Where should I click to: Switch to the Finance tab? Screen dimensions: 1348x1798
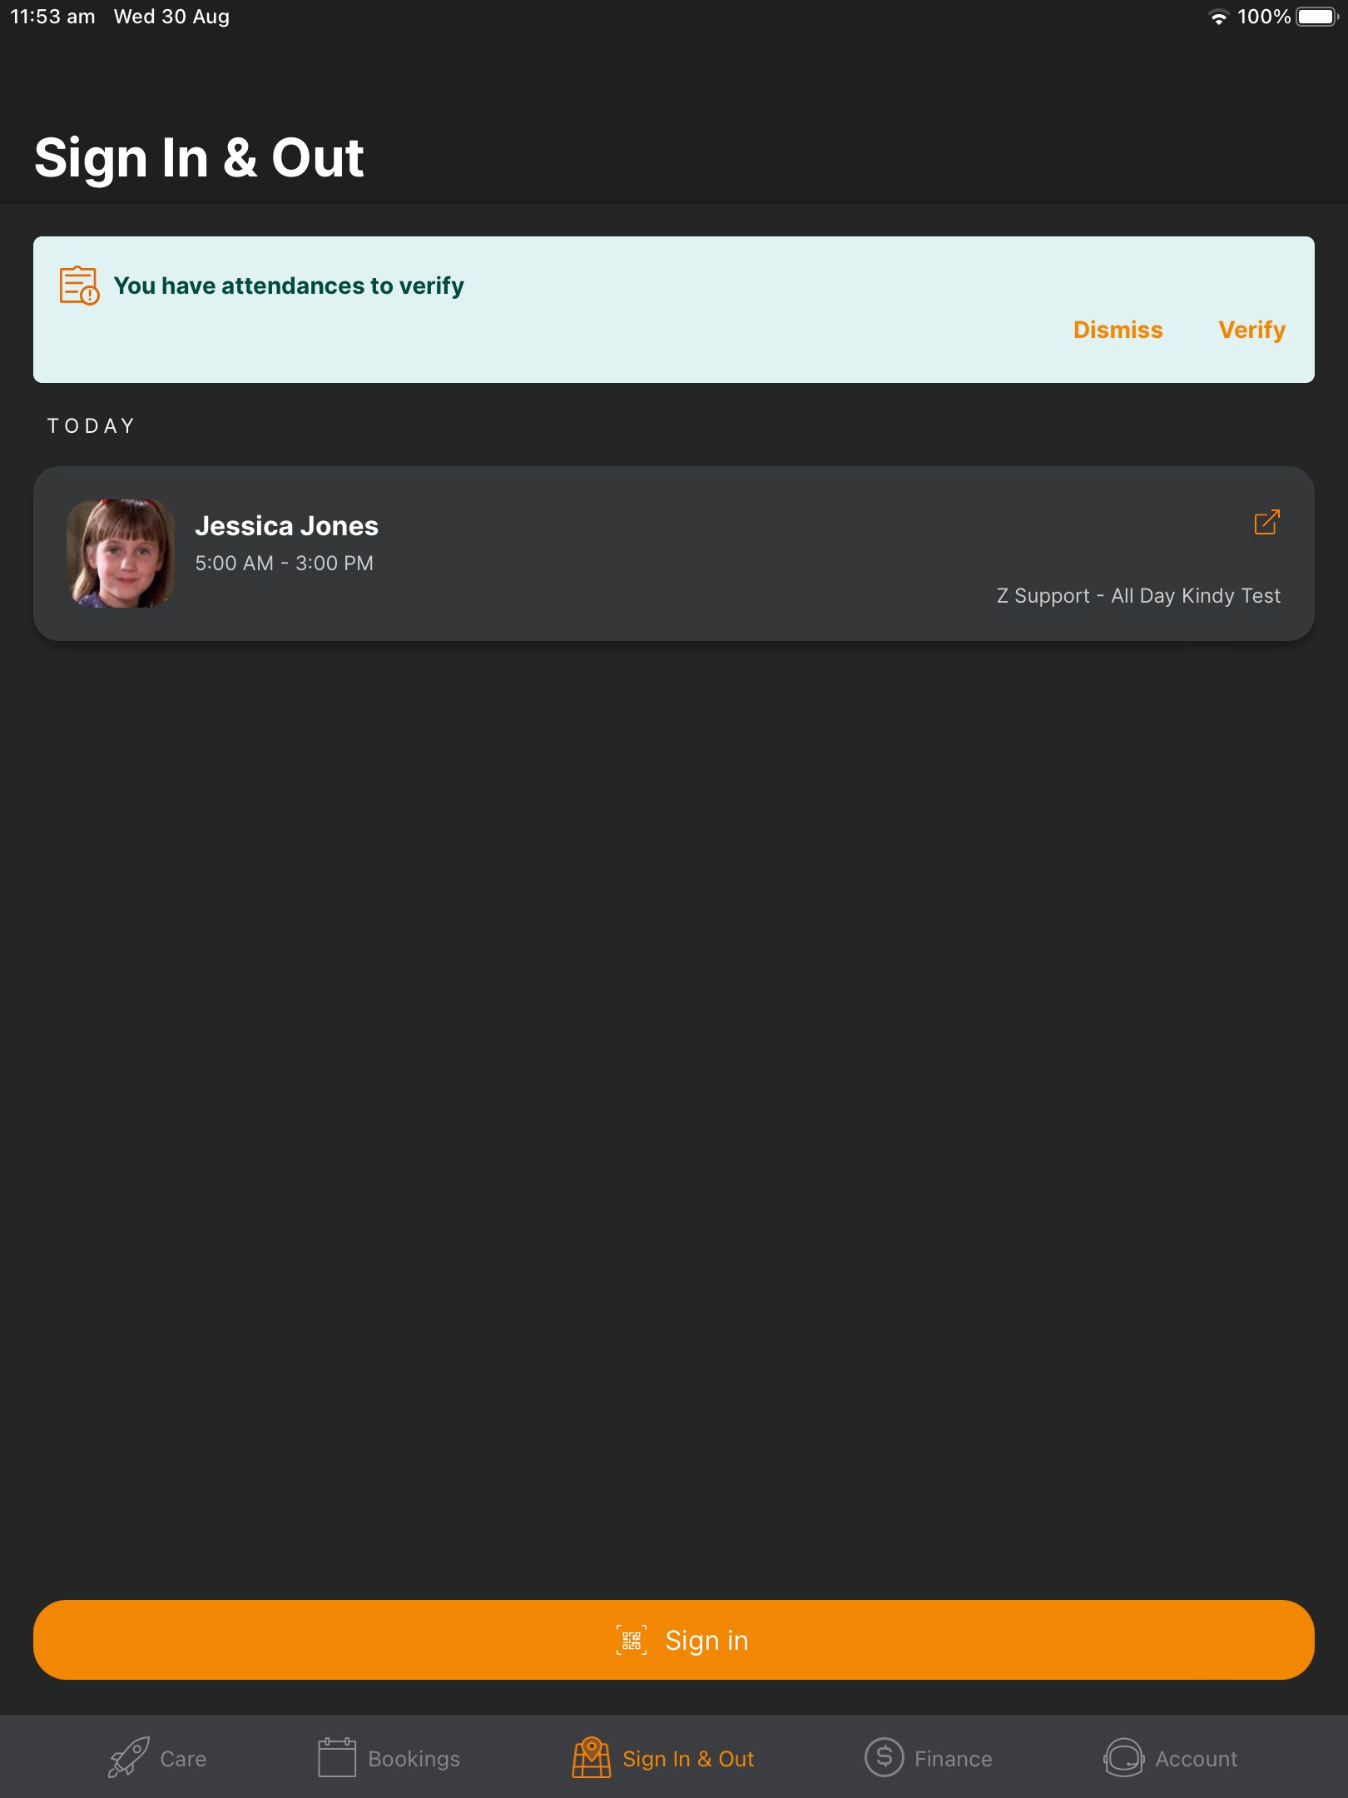tap(929, 1758)
